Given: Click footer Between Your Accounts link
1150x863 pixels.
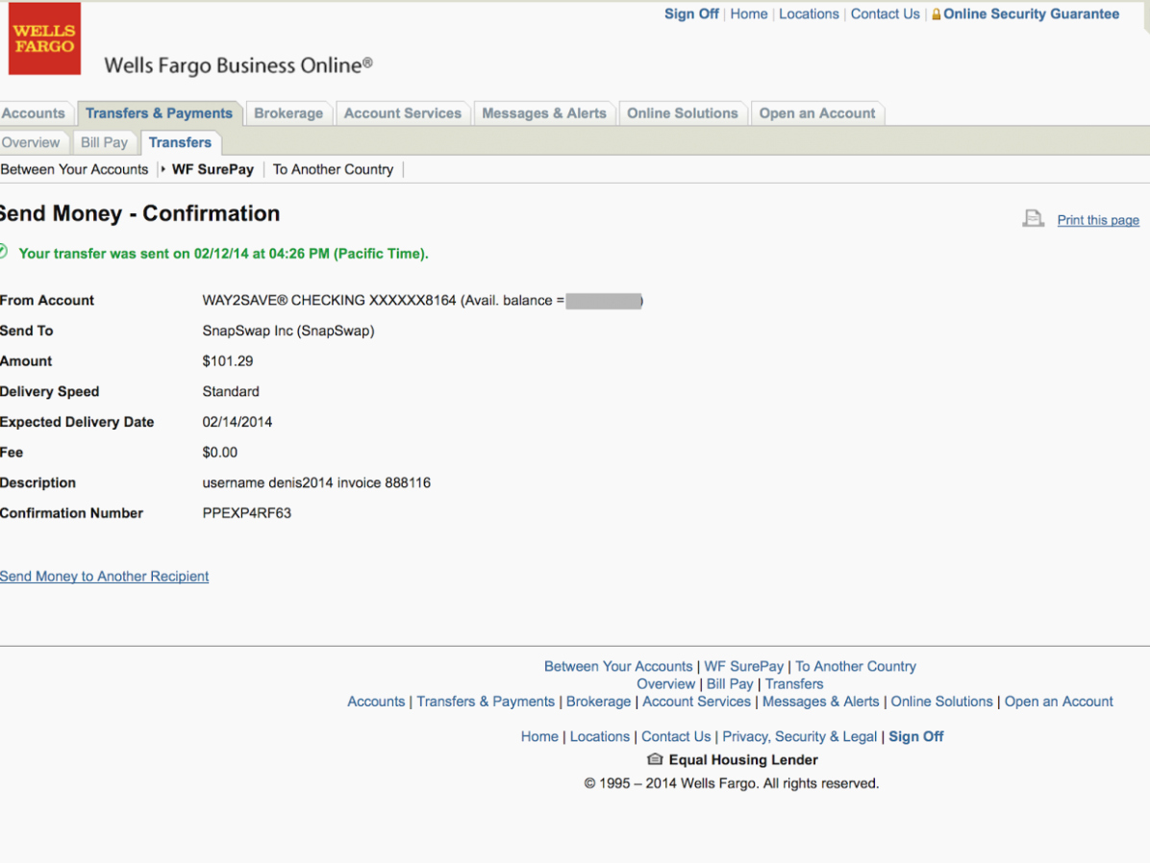Looking at the screenshot, I should [618, 667].
